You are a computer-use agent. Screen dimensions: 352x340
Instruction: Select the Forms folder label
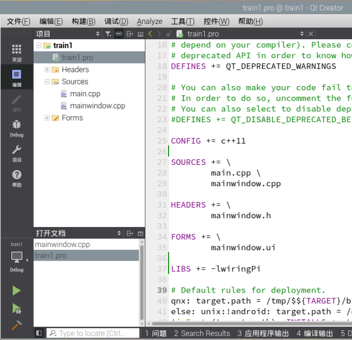coord(72,118)
